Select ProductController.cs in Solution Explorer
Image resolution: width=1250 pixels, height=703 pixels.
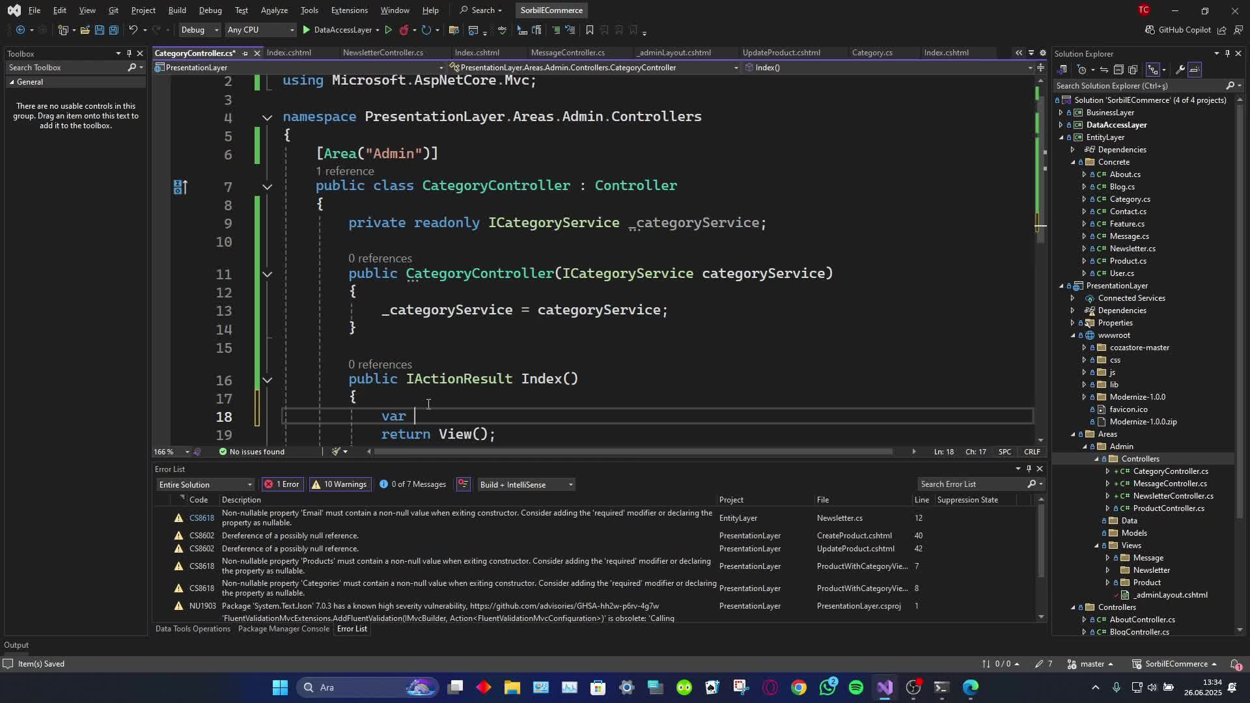click(1168, 508)
